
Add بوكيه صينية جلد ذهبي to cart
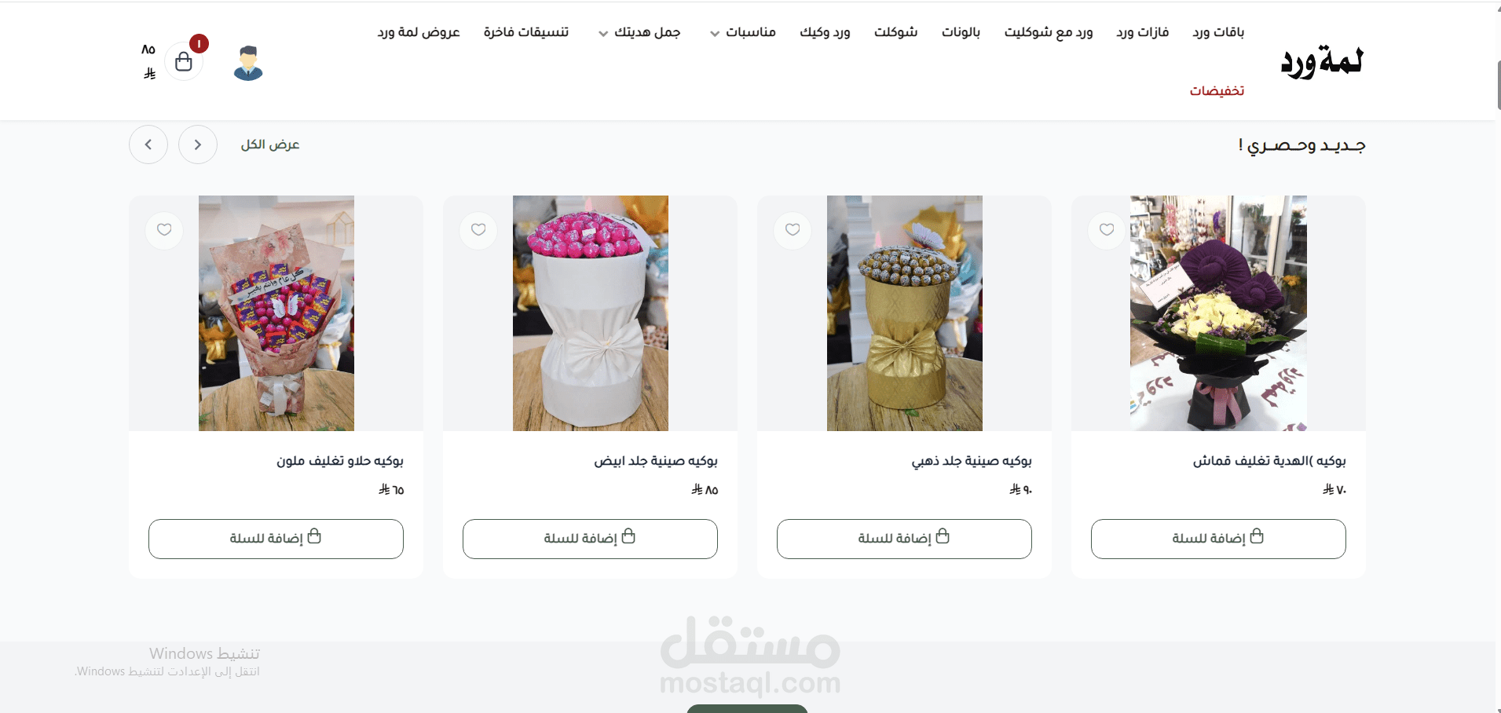(904, 539)
